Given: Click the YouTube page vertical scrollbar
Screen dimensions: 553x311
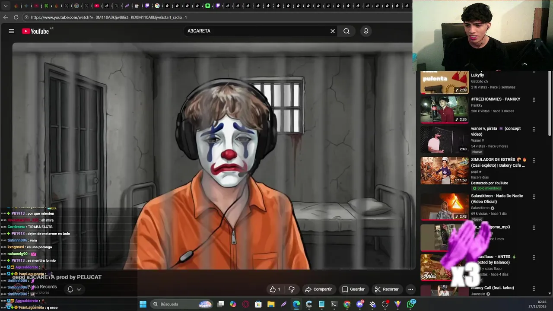Looking at the screenshot, I should coord(550,104).
